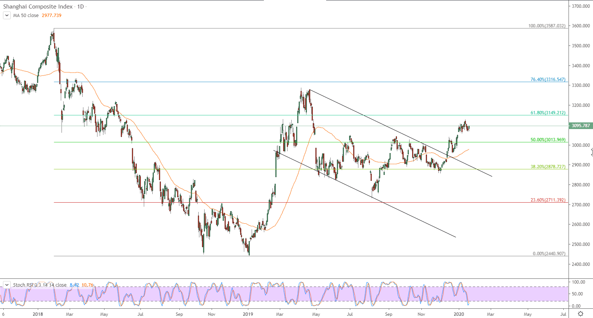The image size is (593, 318).
Task: Click the 2700.000 price axis label
Action: tap(581, 205)
